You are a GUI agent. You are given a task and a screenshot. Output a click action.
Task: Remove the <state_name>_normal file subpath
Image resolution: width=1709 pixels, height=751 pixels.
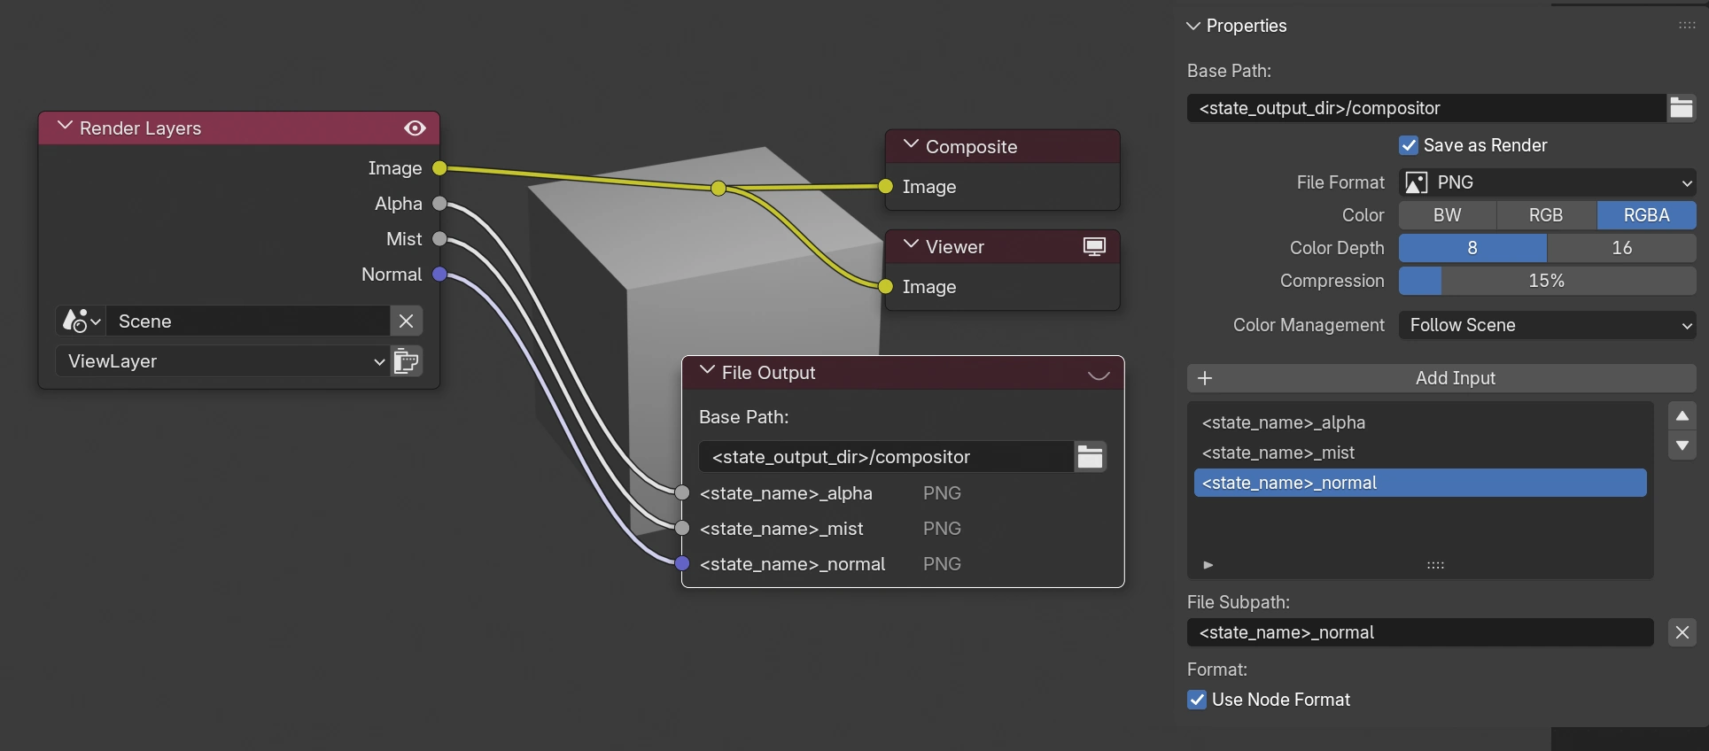click(1682, 632)
